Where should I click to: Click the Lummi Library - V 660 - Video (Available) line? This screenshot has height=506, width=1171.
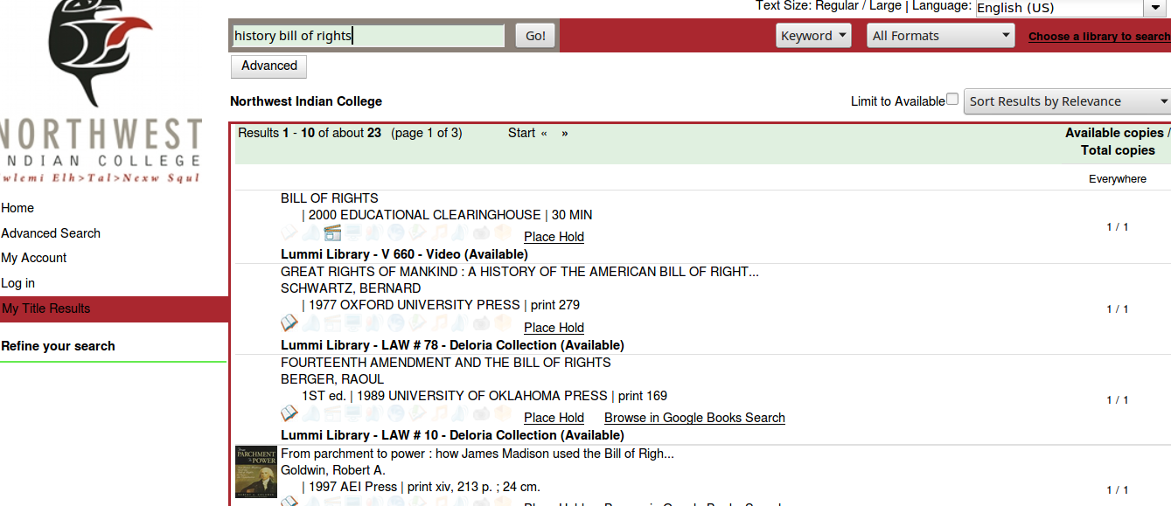pyautogui.click(x=404, y=254)
